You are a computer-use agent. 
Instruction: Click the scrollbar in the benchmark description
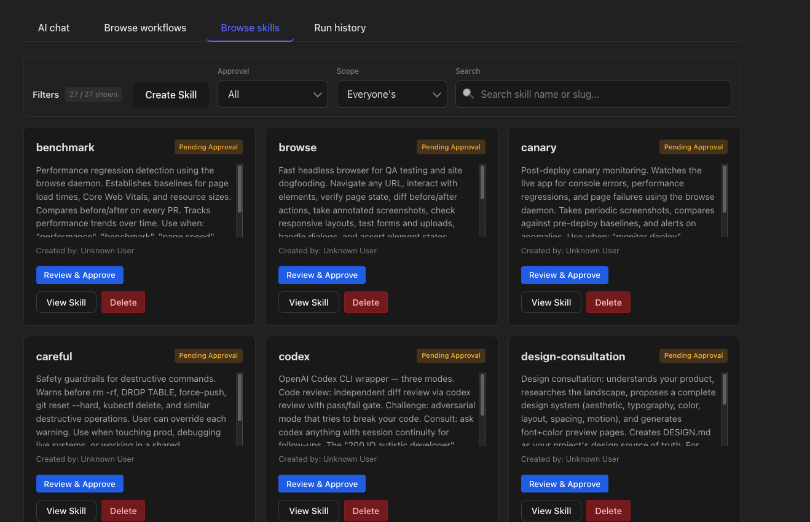coord(240,191)
